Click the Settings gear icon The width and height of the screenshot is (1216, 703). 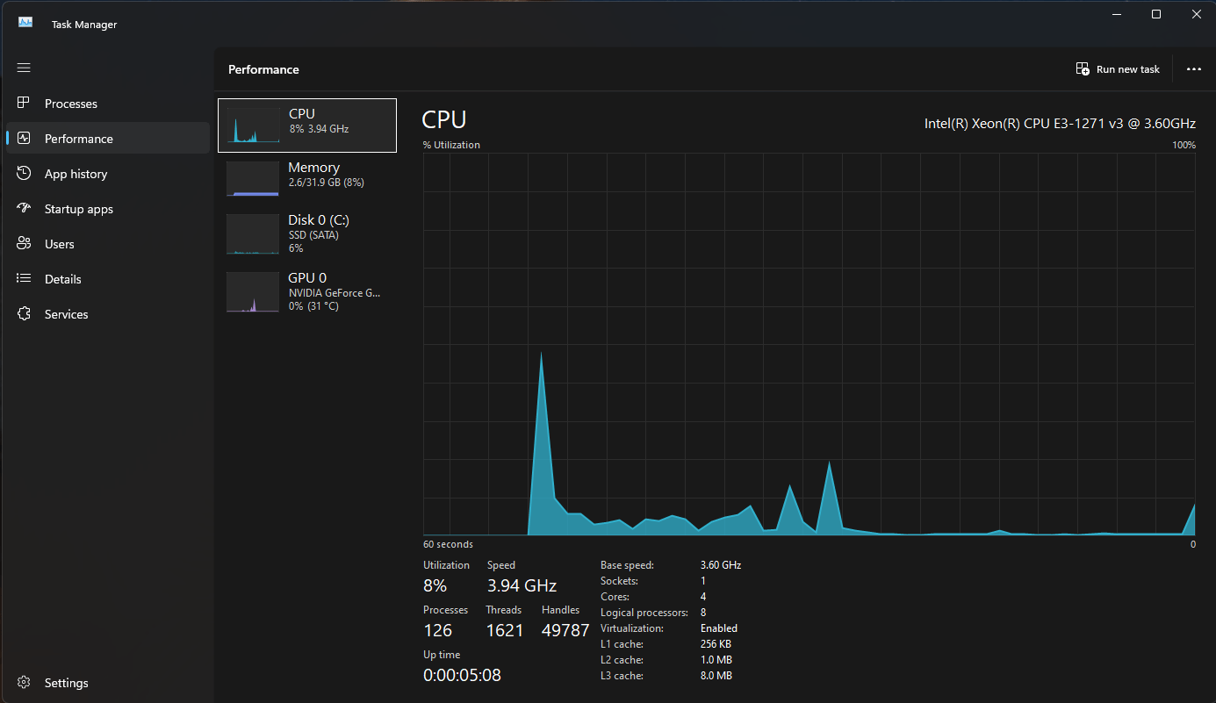pos(25,683)
